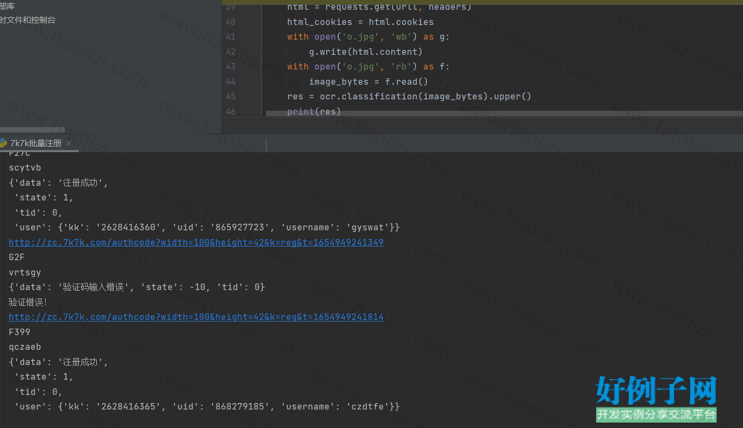Click the user line with username 'czdtfe'
The width and height of the screenshot is (743, 428).
click(x=207, y=407)
